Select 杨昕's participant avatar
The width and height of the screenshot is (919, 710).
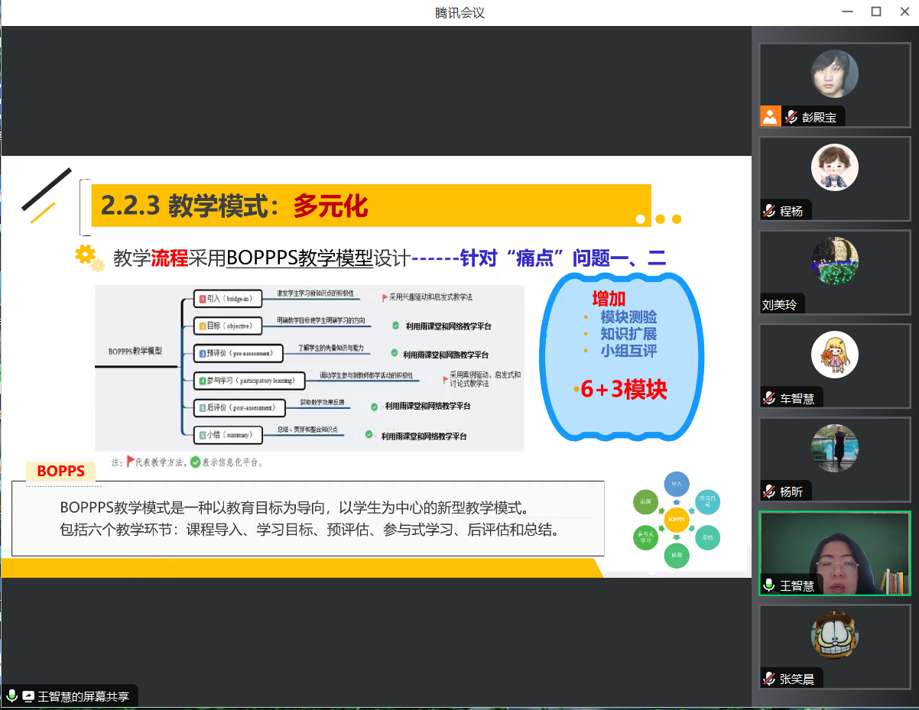834,448
